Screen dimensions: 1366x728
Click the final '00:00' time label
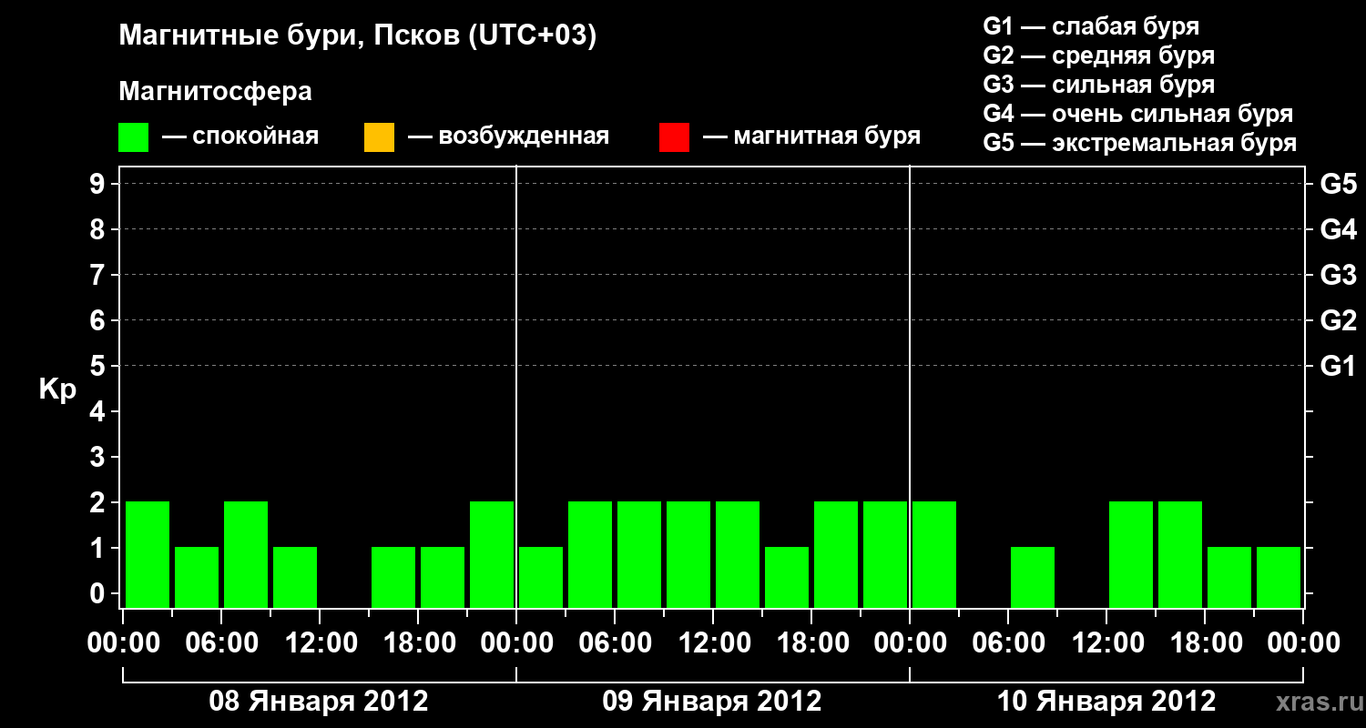coord(1303,643)
